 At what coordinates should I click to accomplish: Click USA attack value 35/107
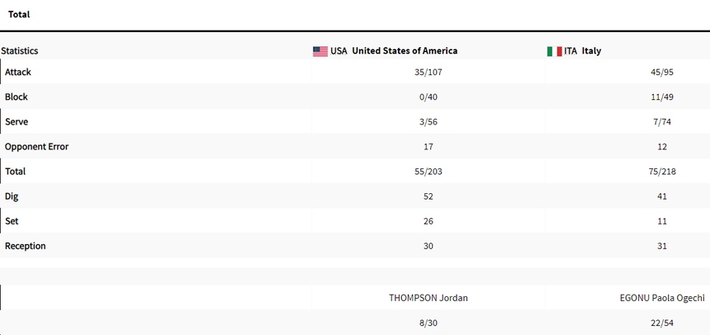tap(428, 73)
